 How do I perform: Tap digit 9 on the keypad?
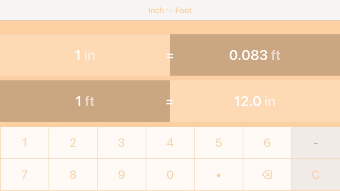click(x=121, y=175)
